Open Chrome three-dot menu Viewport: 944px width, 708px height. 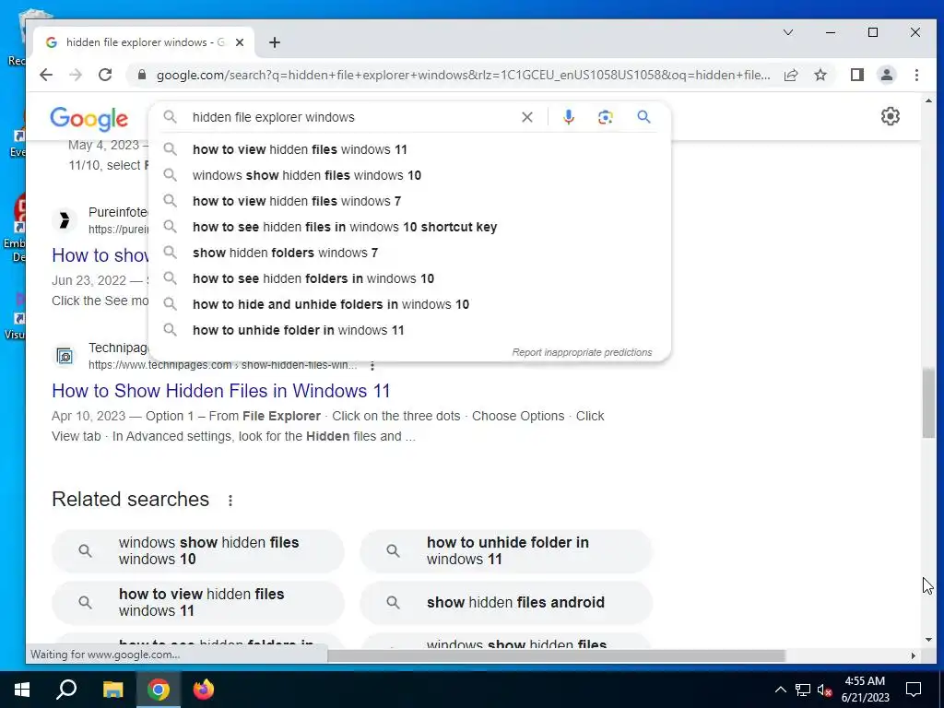(x=916, y=75)
